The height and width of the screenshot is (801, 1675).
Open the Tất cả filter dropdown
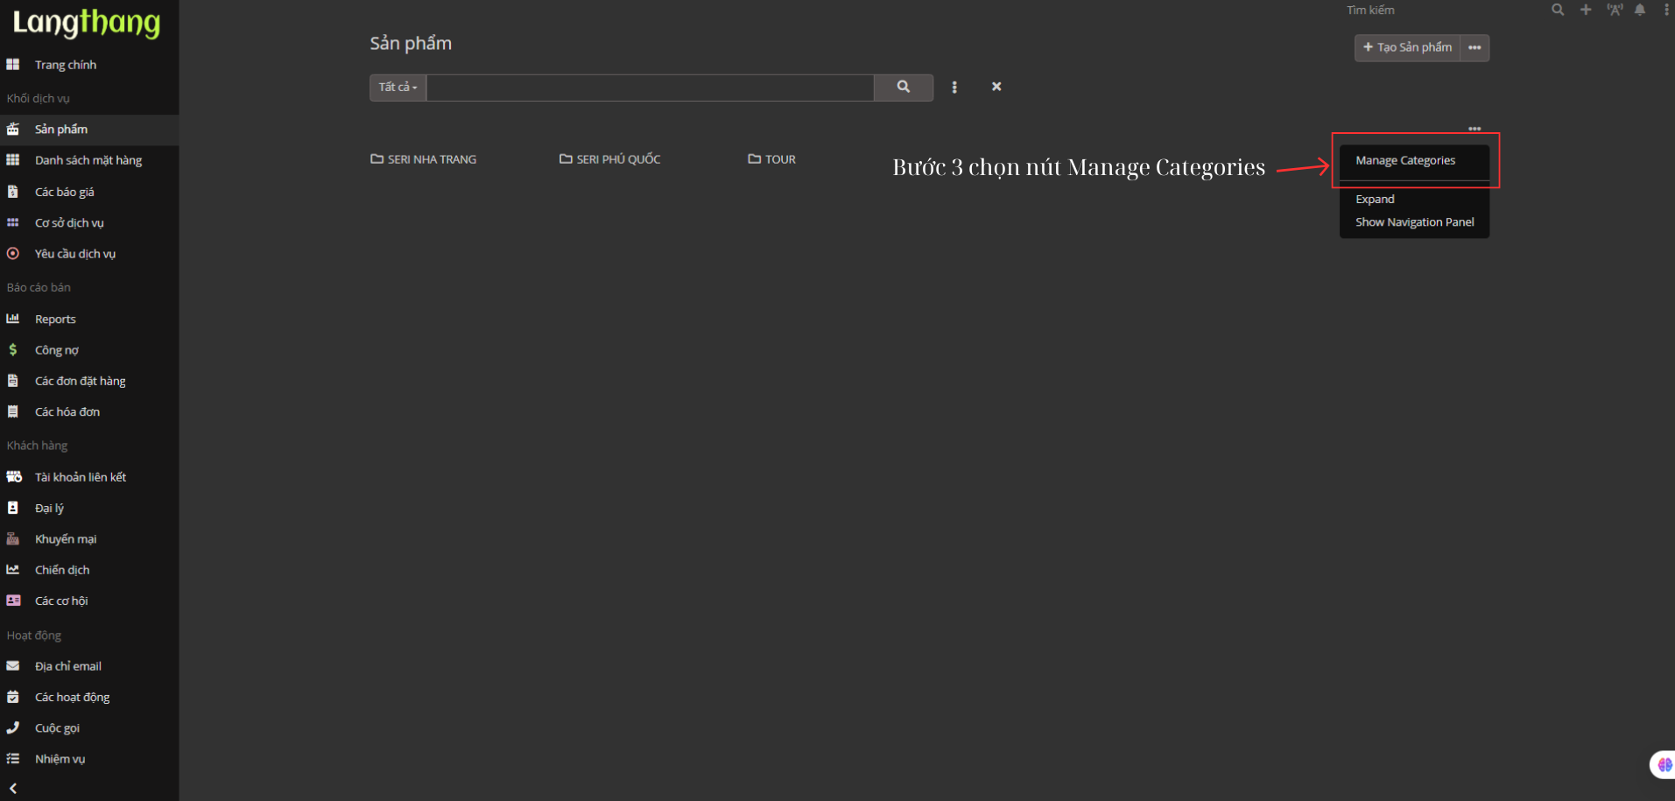coord(398,87)
